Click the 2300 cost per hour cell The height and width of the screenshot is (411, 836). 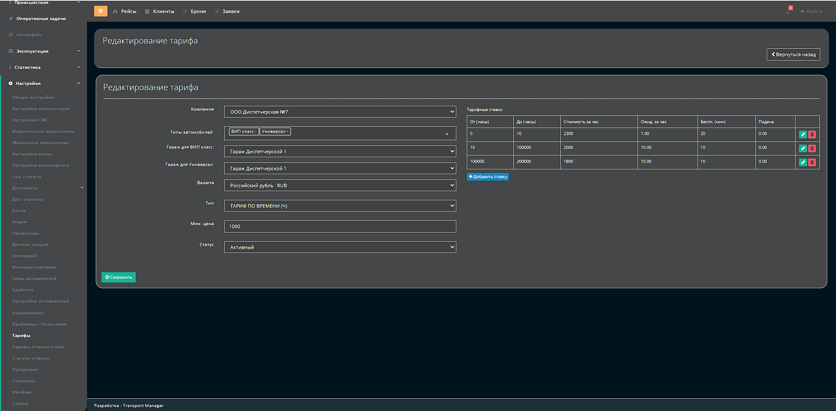coord(599,134)
